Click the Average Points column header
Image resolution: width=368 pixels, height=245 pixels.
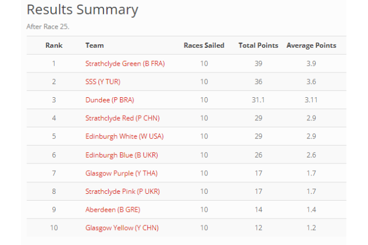(311, 45)
